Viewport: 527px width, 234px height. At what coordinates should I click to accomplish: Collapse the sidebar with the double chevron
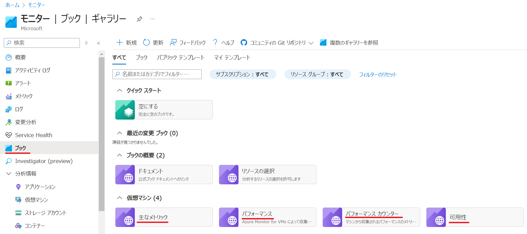coord(99,43)
